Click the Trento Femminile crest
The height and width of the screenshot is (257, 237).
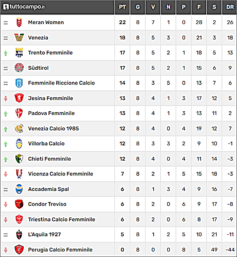(19, 53)
